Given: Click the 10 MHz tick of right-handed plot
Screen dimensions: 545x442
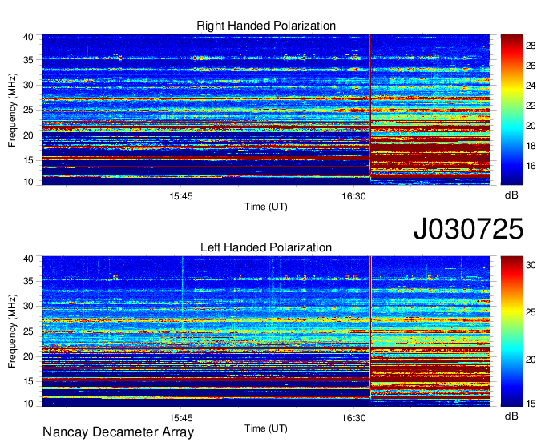Looking at the screenshot, I should click(28, 182).
